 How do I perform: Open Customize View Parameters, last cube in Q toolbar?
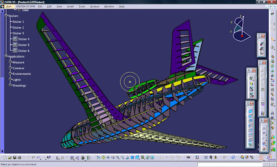click(x=251, y=145)
